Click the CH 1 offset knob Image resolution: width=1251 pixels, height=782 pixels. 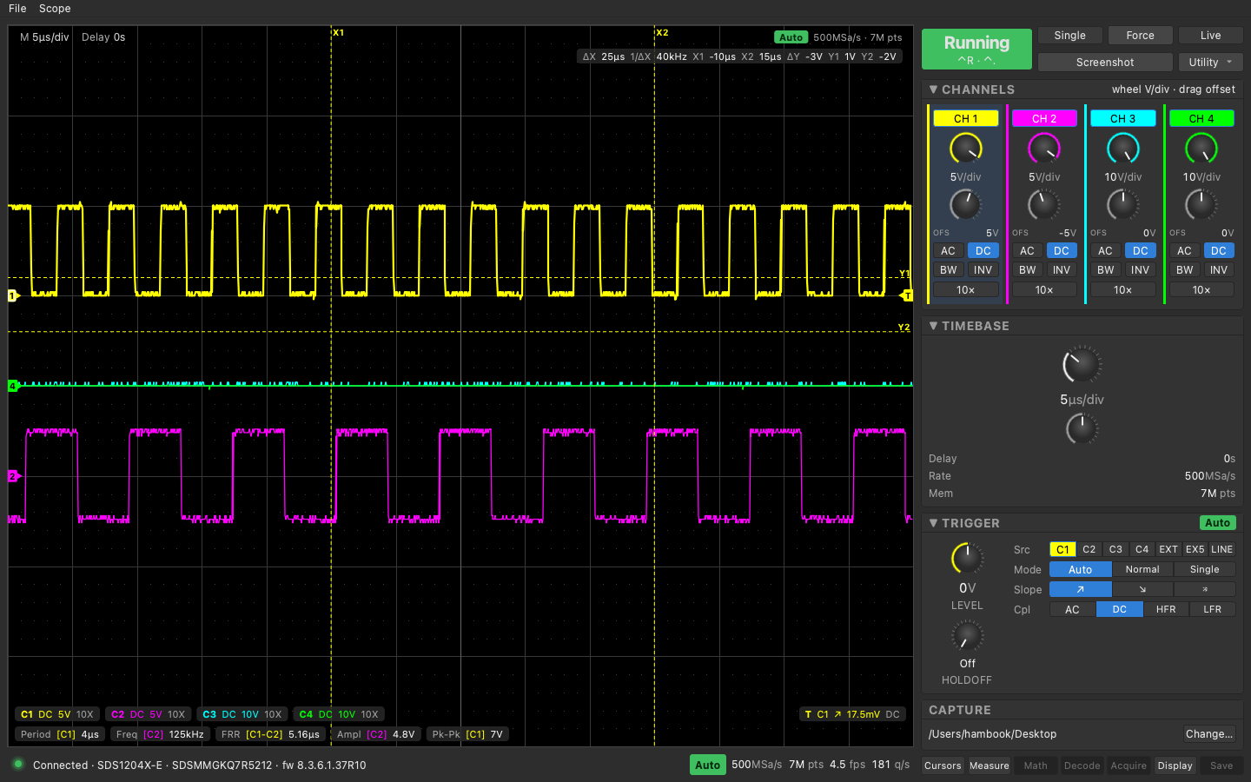(965, 205)
